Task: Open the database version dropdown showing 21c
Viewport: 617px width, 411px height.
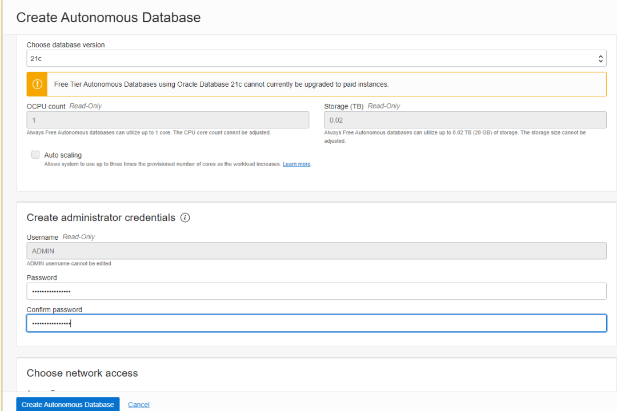Action: tap(308, 58)
